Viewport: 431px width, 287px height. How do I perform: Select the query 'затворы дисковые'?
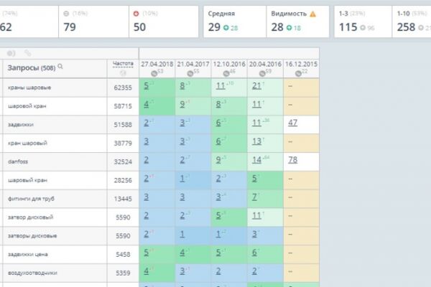32,236
